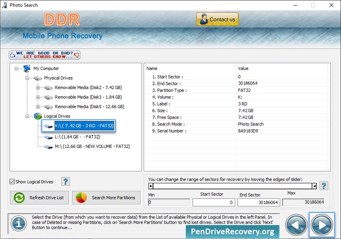Expand Removable Media Disk2 7.42 GB
Screen dimensions: 341x239
38,88
